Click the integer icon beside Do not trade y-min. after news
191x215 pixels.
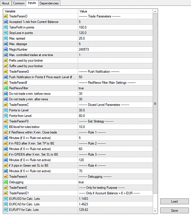6,99
